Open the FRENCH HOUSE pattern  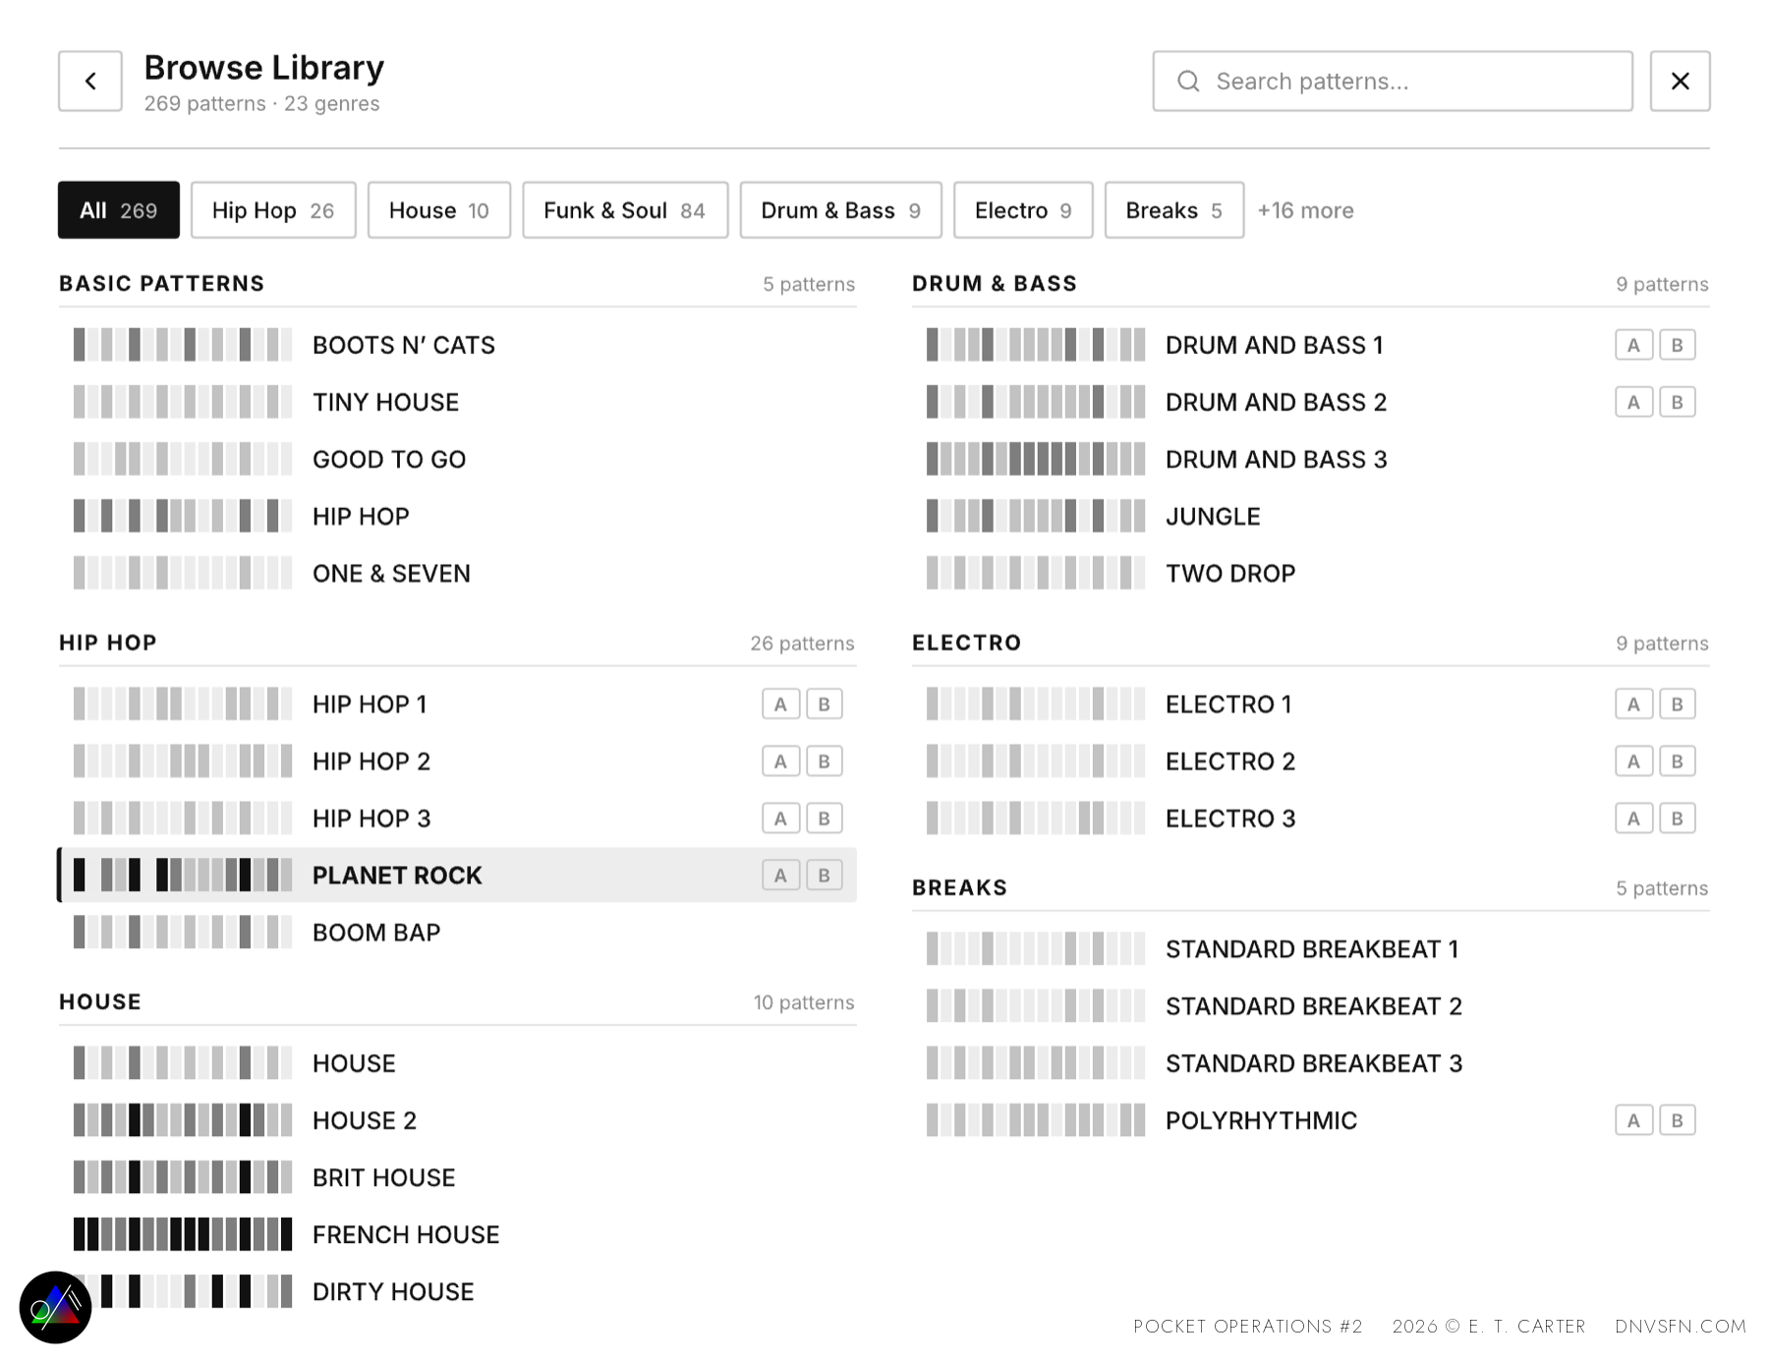(x=457, y=1234)
